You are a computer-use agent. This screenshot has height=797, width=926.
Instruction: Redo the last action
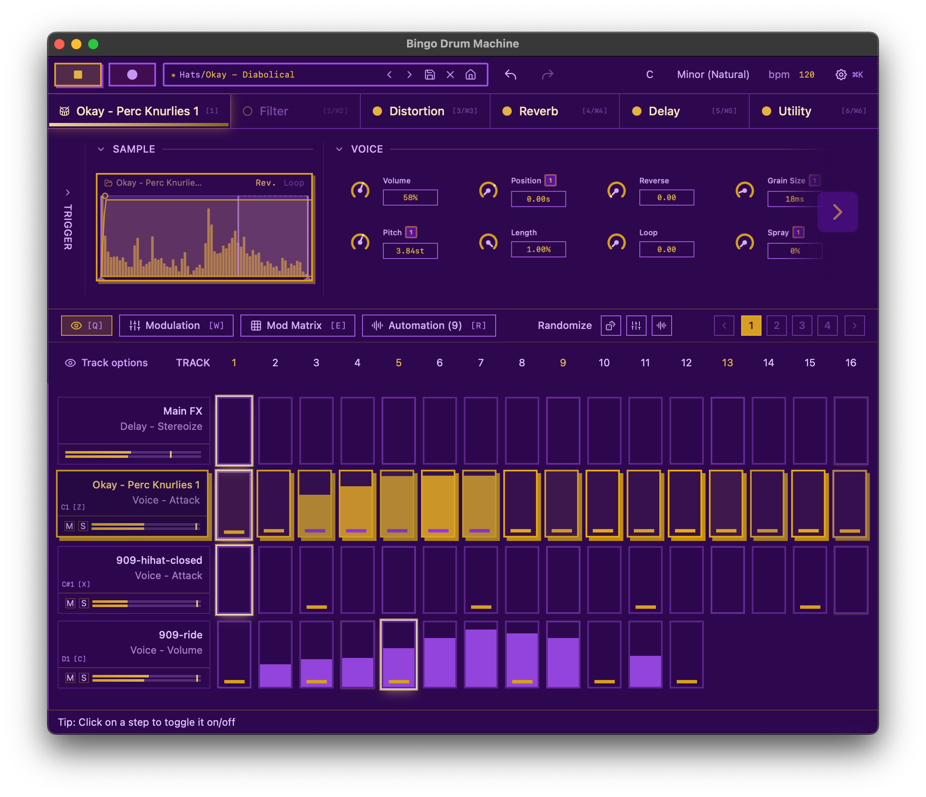tap(547, 75)
